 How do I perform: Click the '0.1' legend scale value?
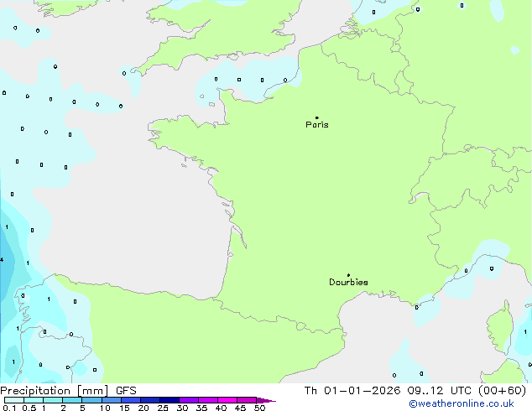coord(9,408)
